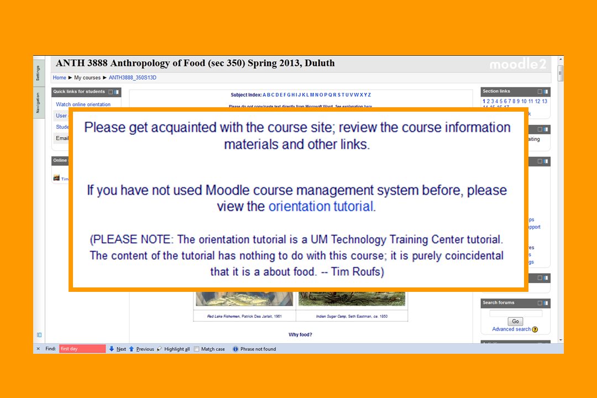Open the Advanced search link
Image resolution: width=597 pixels, height=398 pixels.
[x=511, y=329]
